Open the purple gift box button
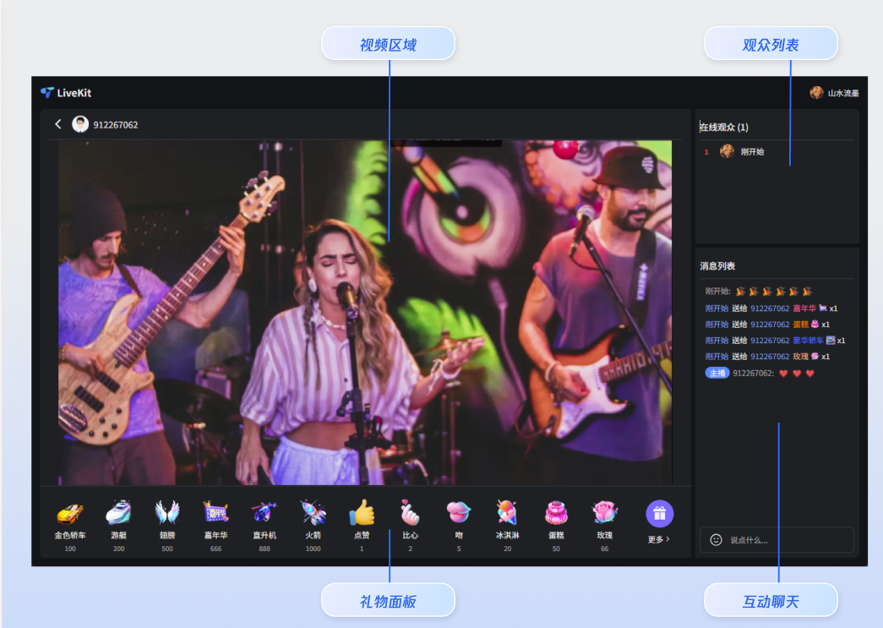Viewport: 883px width, 628px height. 659,514
